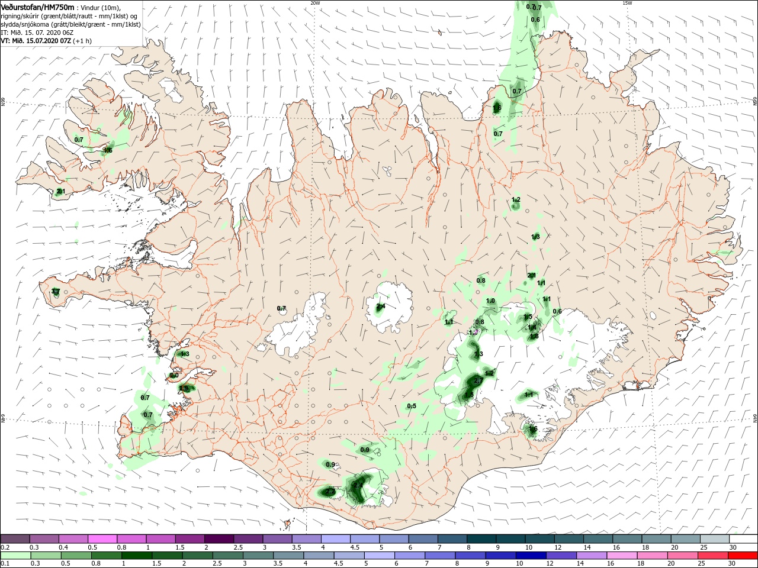This screenshot has width=758, height=568.
Task: Click upper-row magenta swatch between 0.5 and 0.8
Action: pyautogui.click(x=102, y=539)
